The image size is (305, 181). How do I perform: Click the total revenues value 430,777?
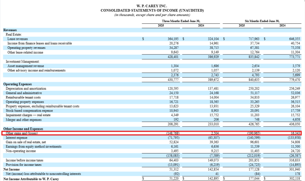click(x=173, y=80)
